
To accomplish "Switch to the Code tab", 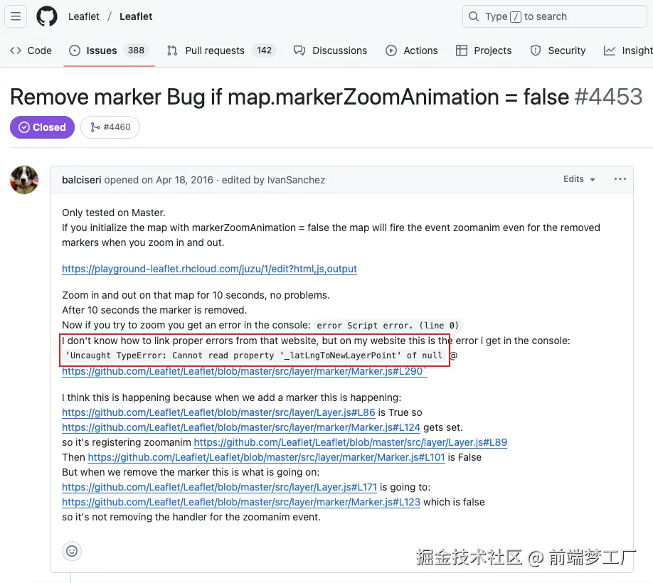I will [31, 50].
